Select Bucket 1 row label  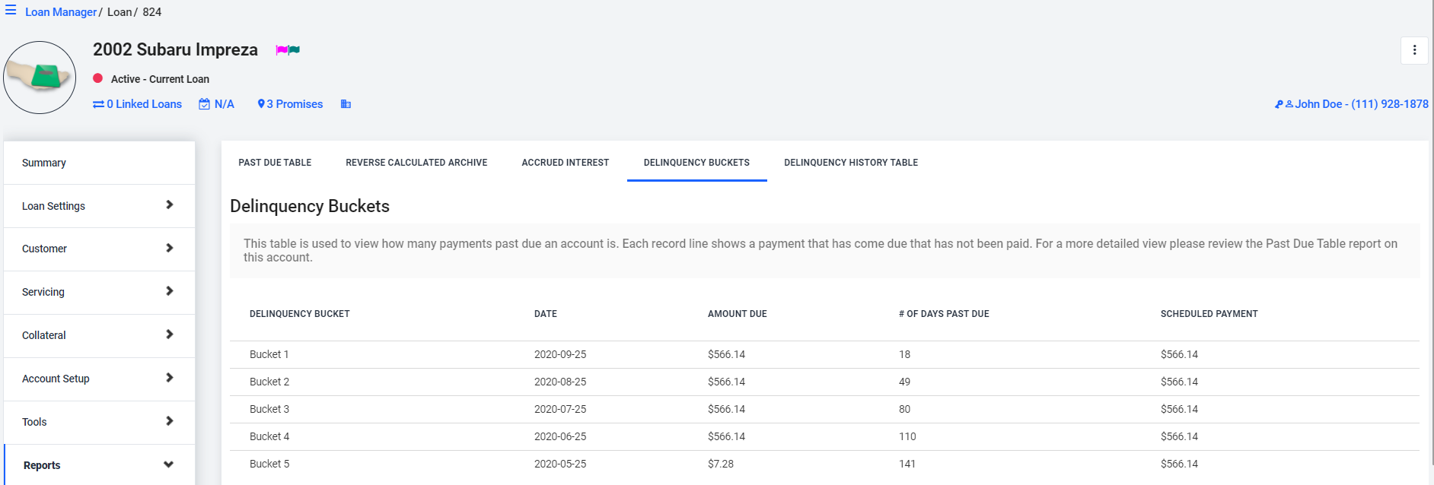click(x=269, y=354)
